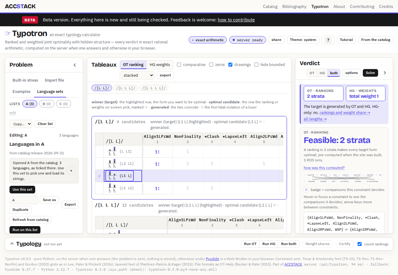Image resolution: width=398 pixels, height=275 pixels.
Task: Expand the Typology panel chevron
Action: tap(12, 244)
